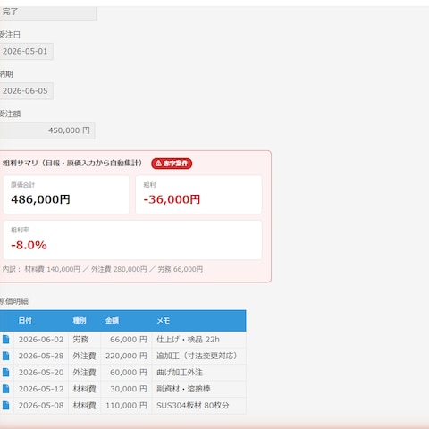Select the 粗利率 value -8.0%
Image resolution: width=429 pixels, height=429 pixels.
point(29,245)
